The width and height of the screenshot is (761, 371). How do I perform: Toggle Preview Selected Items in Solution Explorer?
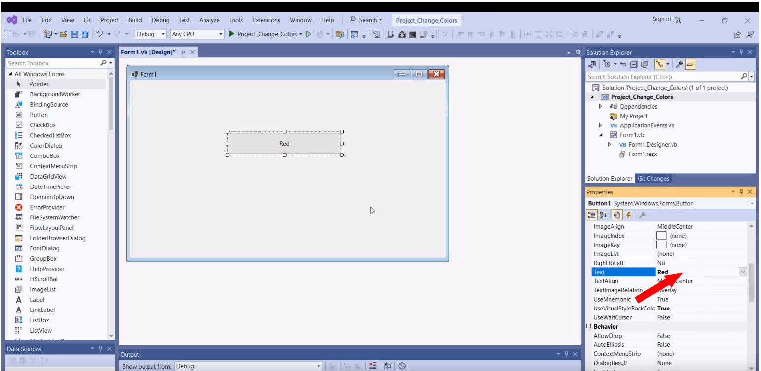(690, 64)
